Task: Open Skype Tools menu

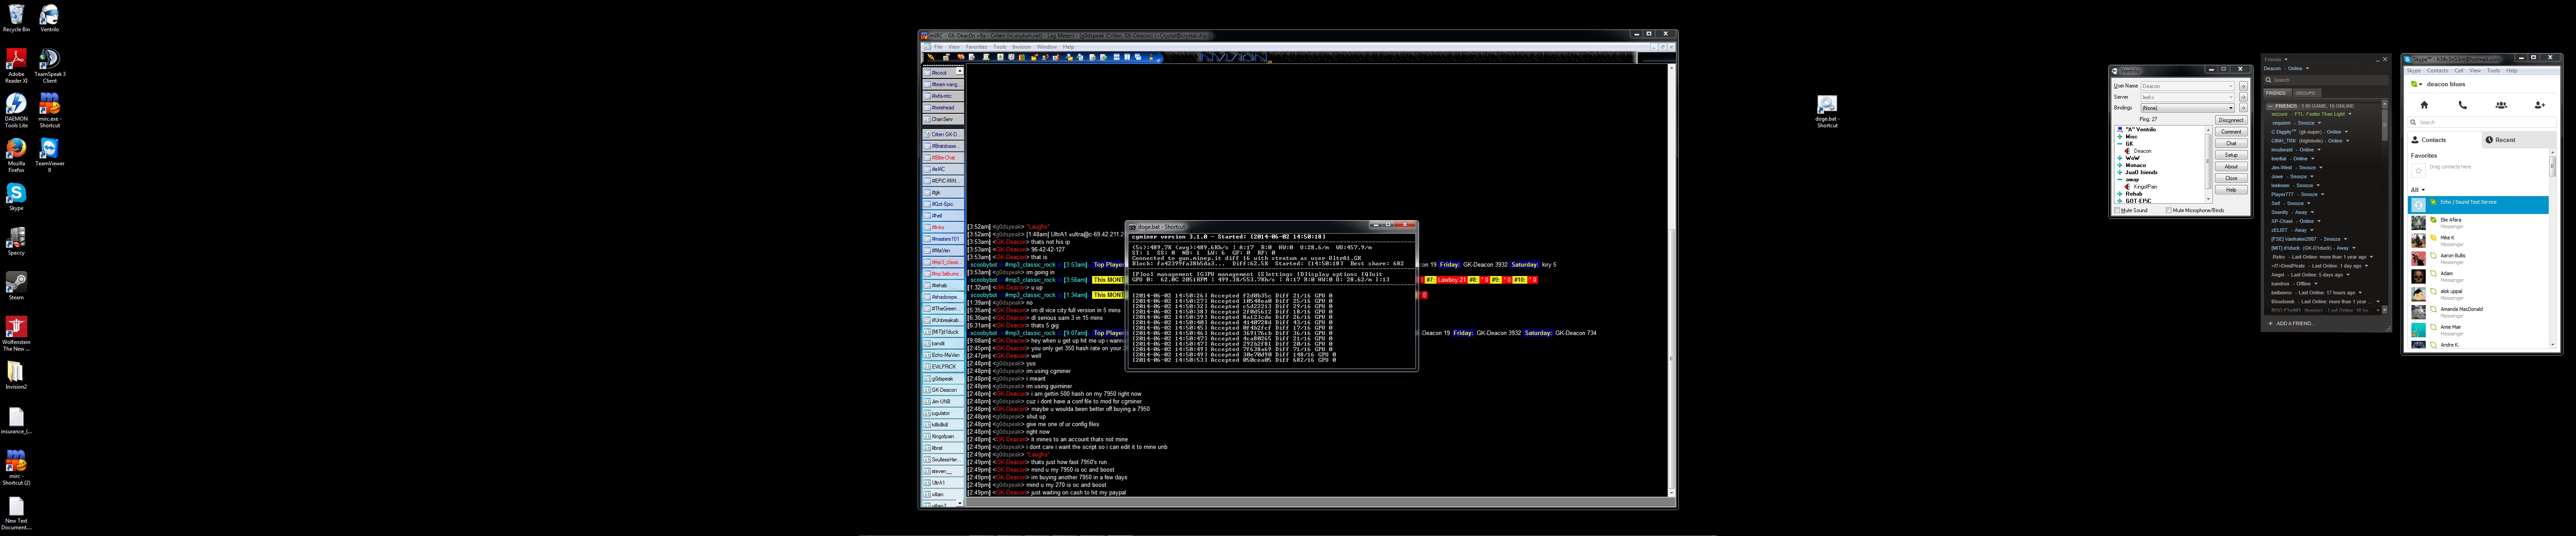Action: (x=2494, y=71)
